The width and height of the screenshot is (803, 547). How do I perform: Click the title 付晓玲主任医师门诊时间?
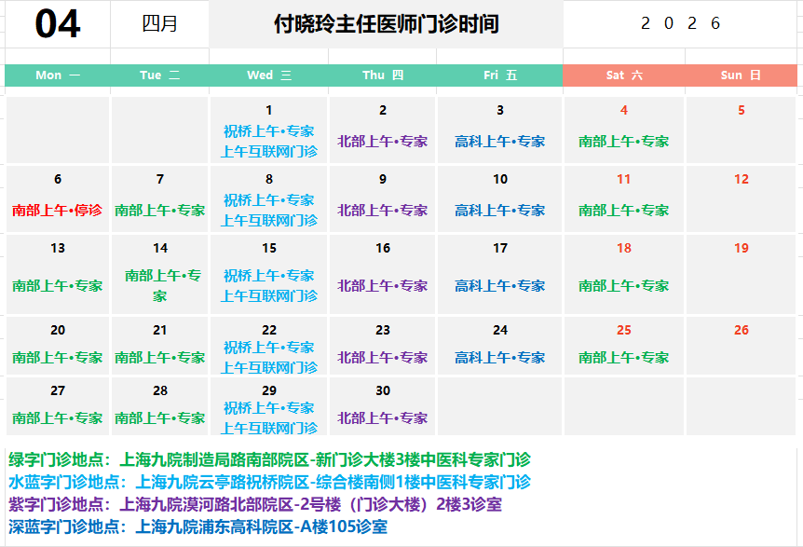tap(386, 24)
